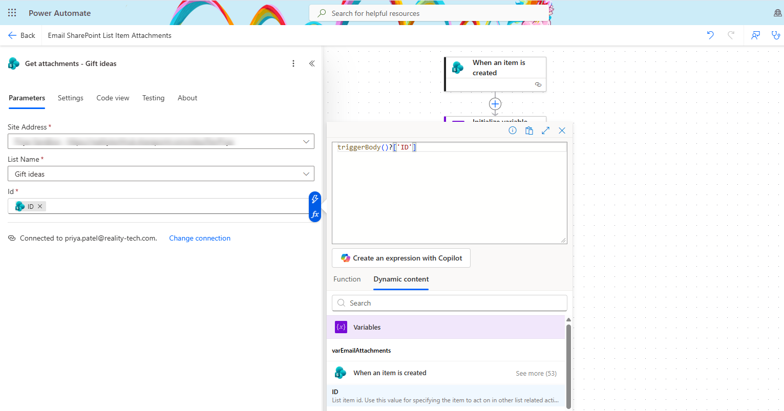This screenshot has height=411, width=784.
Task: Select the ID dynamic content item
Action: click(x=446, y=396)
